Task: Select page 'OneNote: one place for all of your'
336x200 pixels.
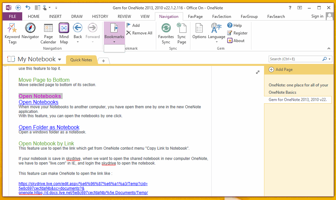Action: pyautogui.click(x=298, y=85)
